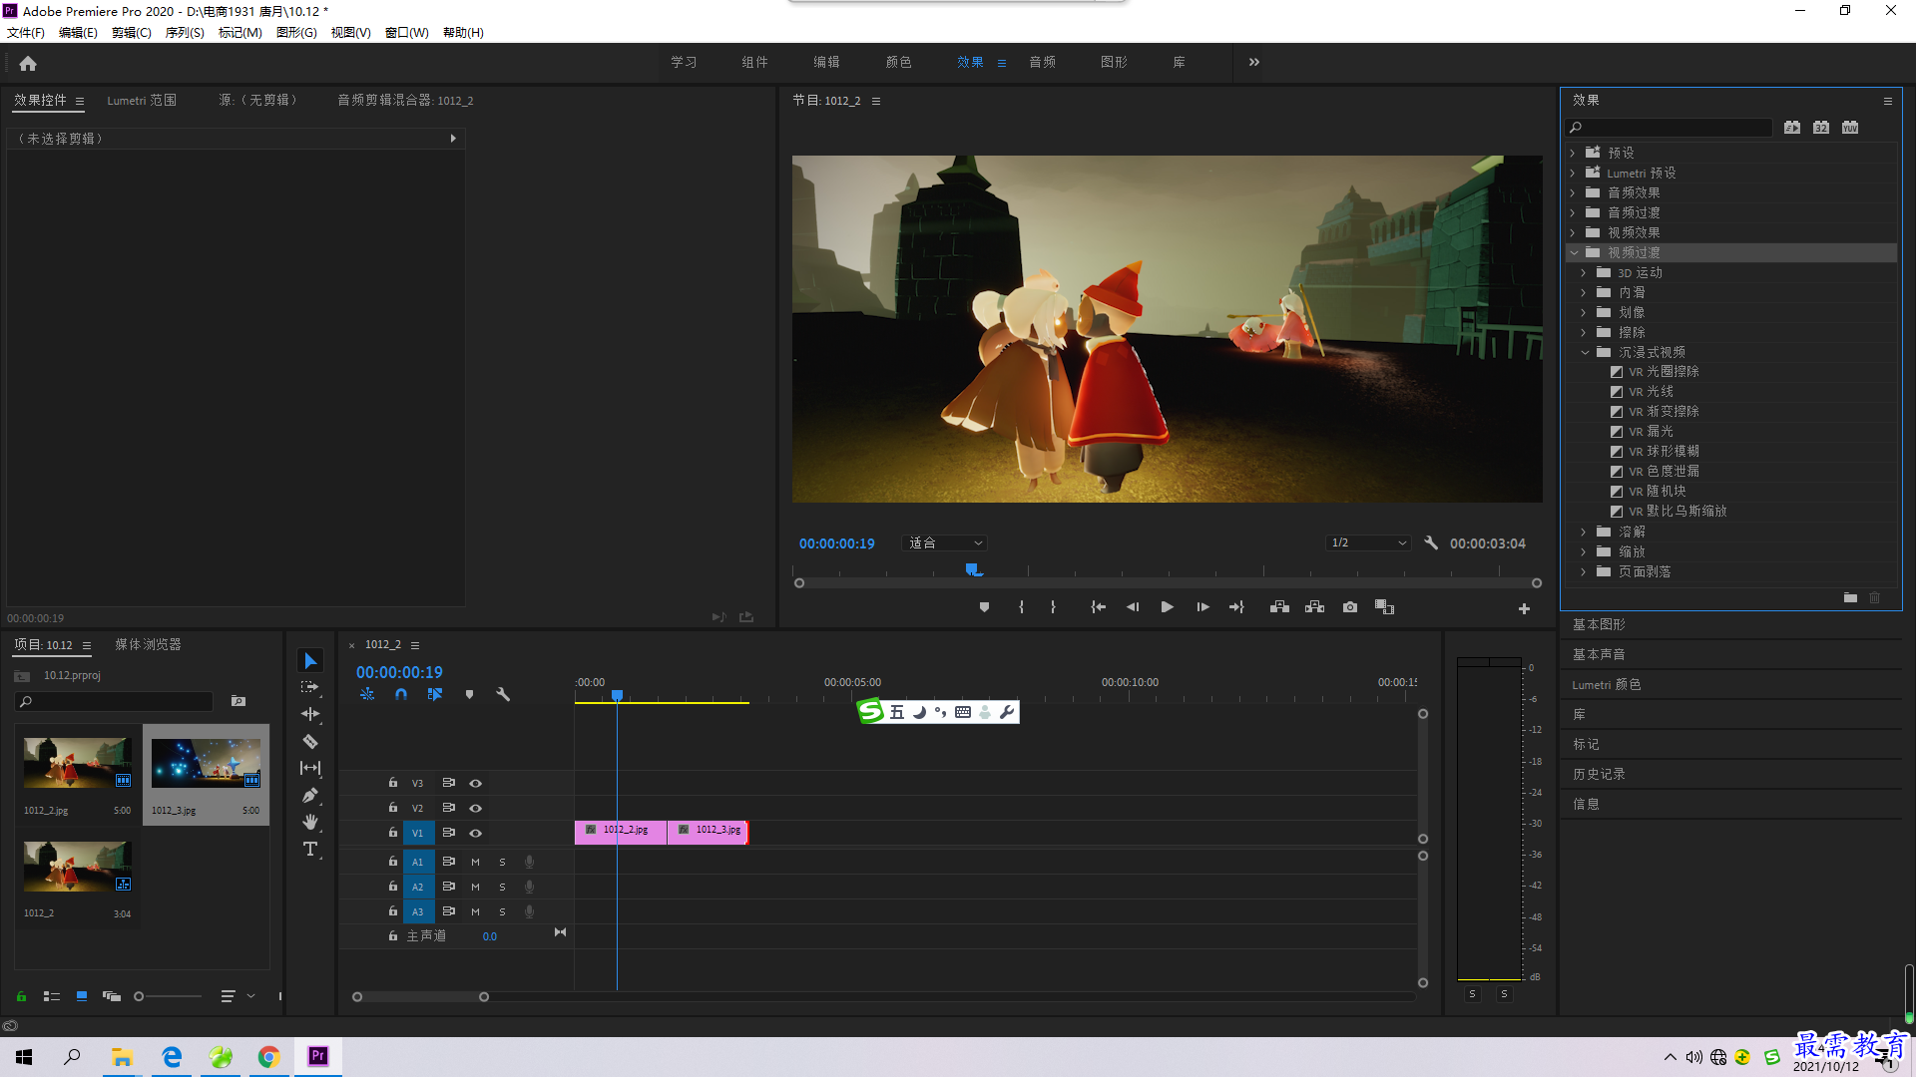Open the button editor plus icon

coord(1524,608)
